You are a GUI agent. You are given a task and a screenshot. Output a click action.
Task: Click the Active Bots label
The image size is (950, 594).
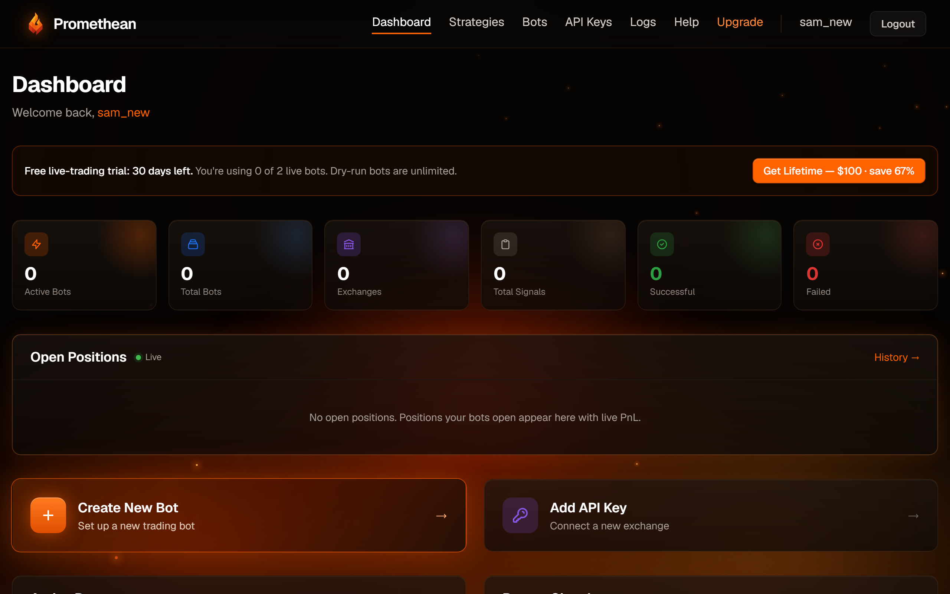click(x=47, y=292)
